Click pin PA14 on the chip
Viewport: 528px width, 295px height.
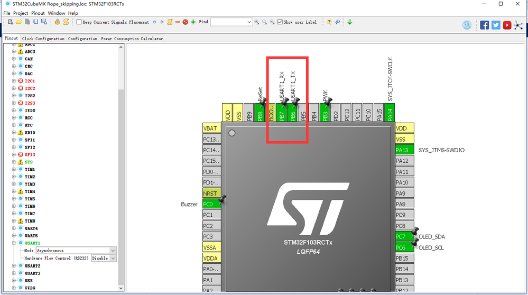click(x=390, y=113)
